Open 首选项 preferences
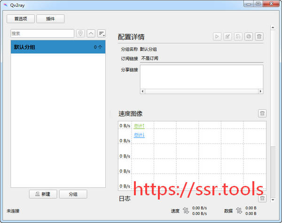Screen dimensions: 282x223 click(21, 19)
